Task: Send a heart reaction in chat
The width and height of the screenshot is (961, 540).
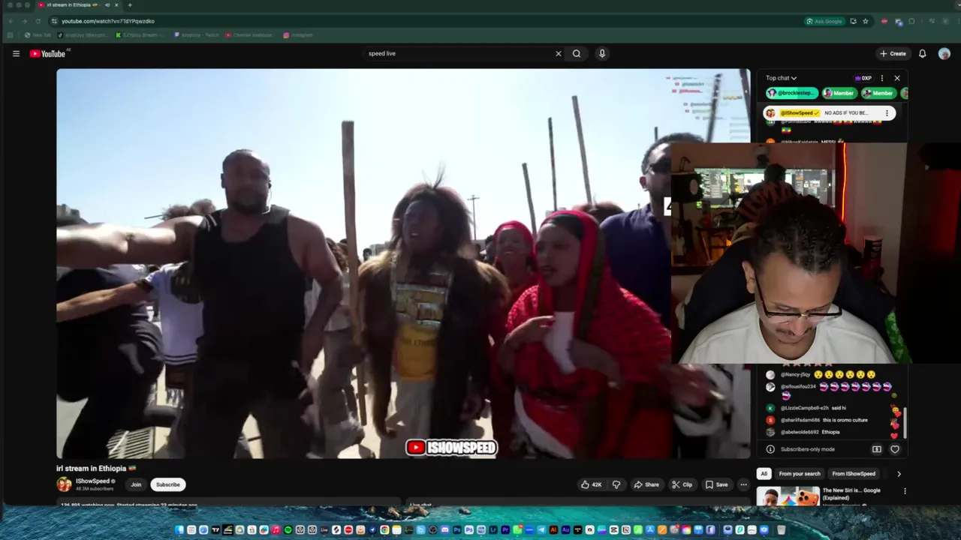Action: click(894, 449)
